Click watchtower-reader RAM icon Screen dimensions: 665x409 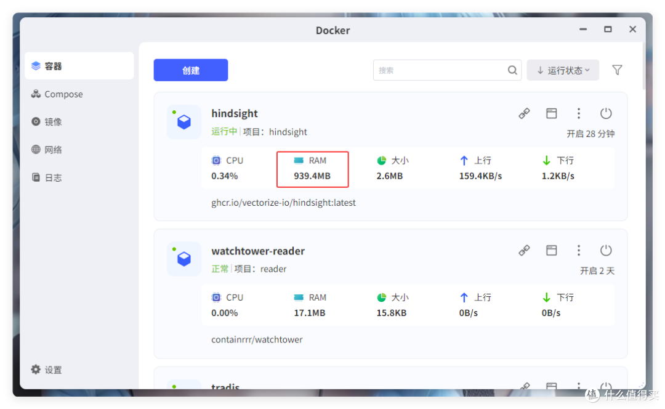pos(299,298)
